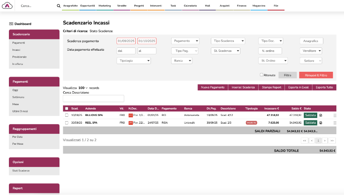Open hamburger row menu for REEL SPA
Image resolution: width=344 pixels, height=195 pixels.
335,122
